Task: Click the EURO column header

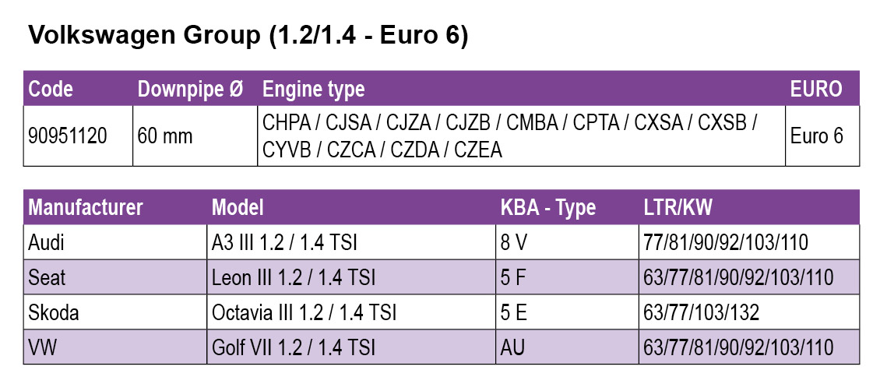Action: [x=816, y=89]
